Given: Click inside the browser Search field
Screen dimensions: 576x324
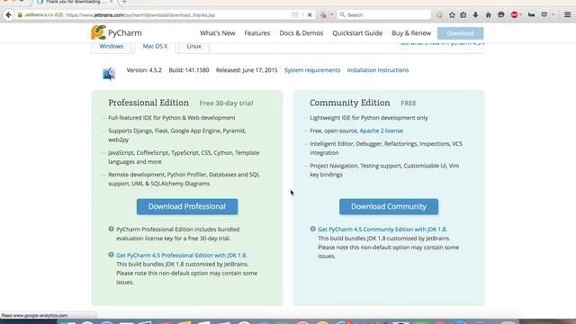Looking at the screenshot, I should [384, 15].
